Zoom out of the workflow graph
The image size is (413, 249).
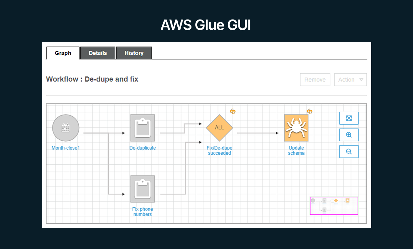point(349,151)
